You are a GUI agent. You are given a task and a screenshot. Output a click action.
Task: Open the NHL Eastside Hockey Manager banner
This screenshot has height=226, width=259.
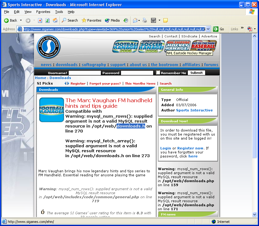pyautogui.click(x=178, y=45)
